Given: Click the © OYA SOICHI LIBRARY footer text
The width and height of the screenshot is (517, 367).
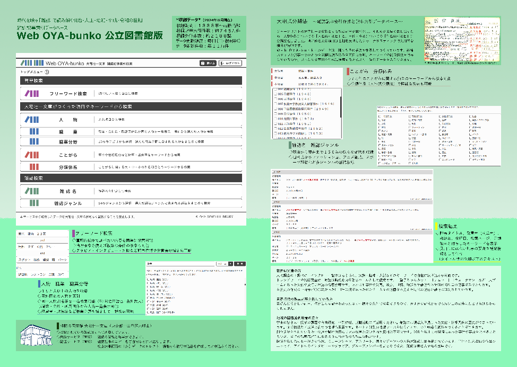Looking at the screenshot, I should click(214, 217).
